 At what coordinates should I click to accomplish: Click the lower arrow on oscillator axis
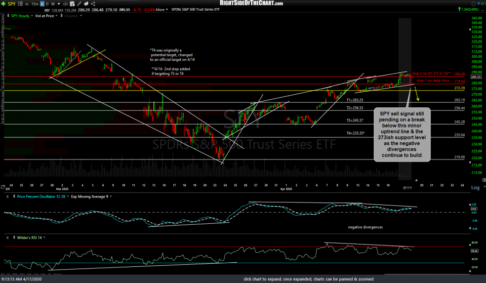[470, 228]
